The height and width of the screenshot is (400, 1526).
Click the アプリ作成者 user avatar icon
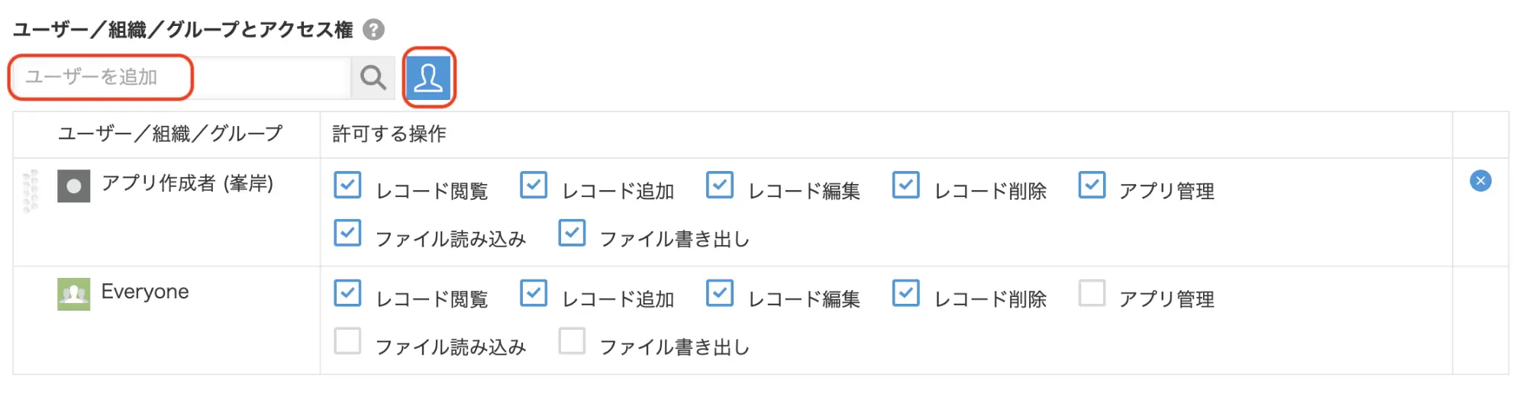coord(73,185)
